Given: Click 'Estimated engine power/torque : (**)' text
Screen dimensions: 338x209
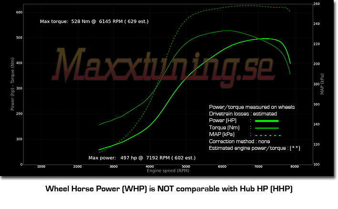Looking at the screenshot, I should click(x=254, y=148).
